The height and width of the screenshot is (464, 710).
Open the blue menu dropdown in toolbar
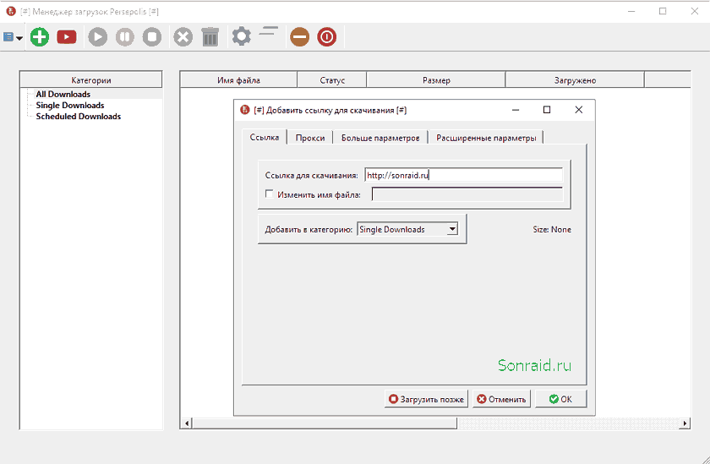point(13,37)
